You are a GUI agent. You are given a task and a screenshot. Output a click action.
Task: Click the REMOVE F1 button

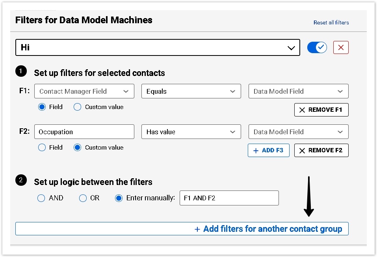[321, 110]
